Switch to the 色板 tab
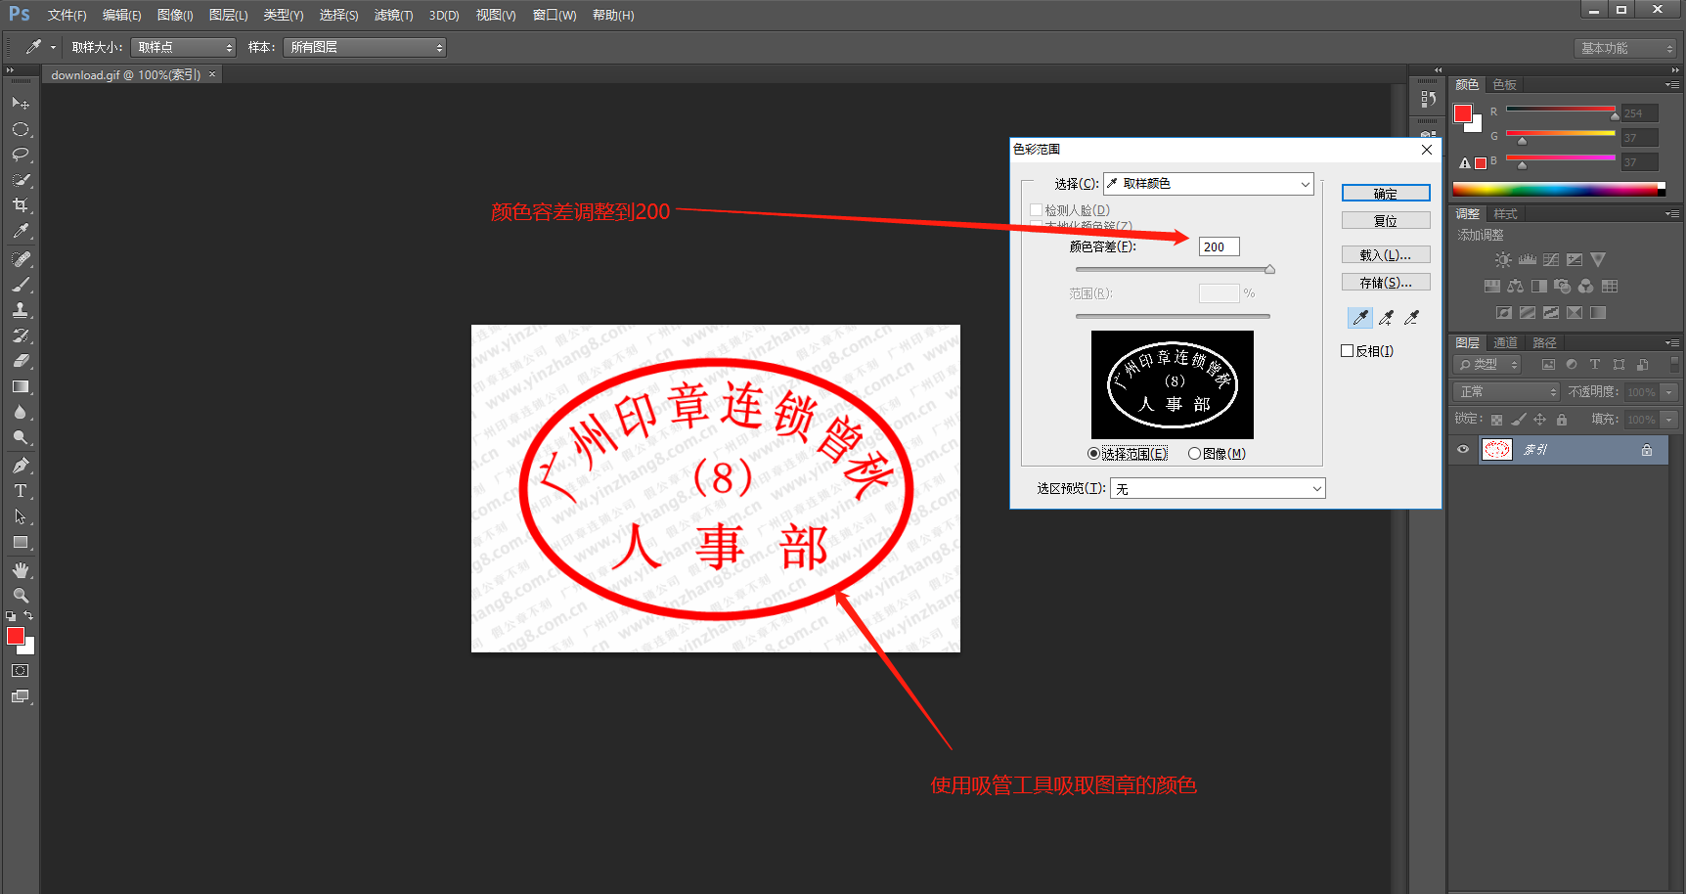The width and height of the screenshot is (1686, 894). 1505,85
